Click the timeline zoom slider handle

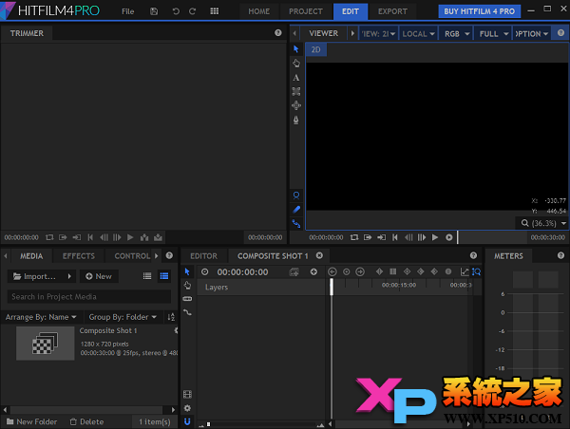click(208, 424)
